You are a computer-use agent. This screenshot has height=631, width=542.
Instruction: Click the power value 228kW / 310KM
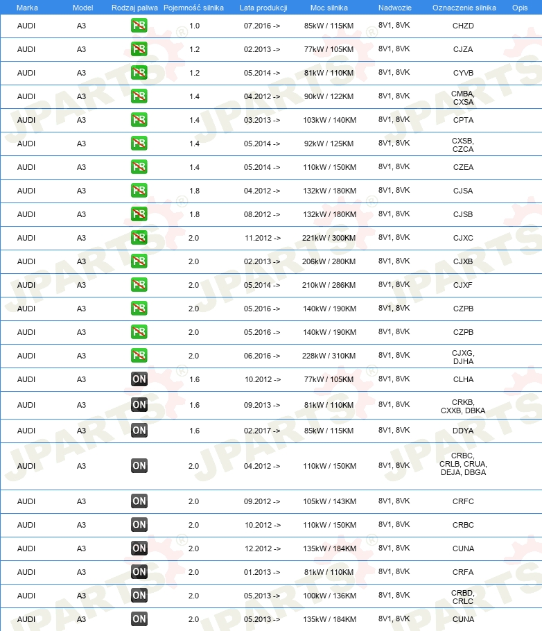(329, 356)
